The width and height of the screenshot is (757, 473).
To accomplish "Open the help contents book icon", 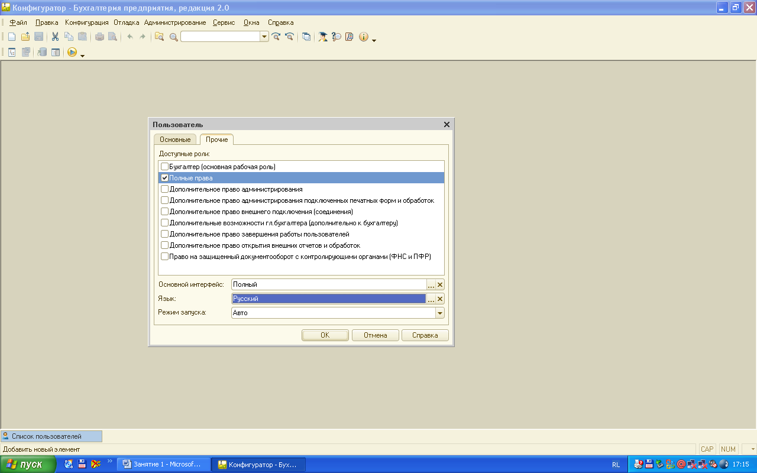I will click(350, 37).
